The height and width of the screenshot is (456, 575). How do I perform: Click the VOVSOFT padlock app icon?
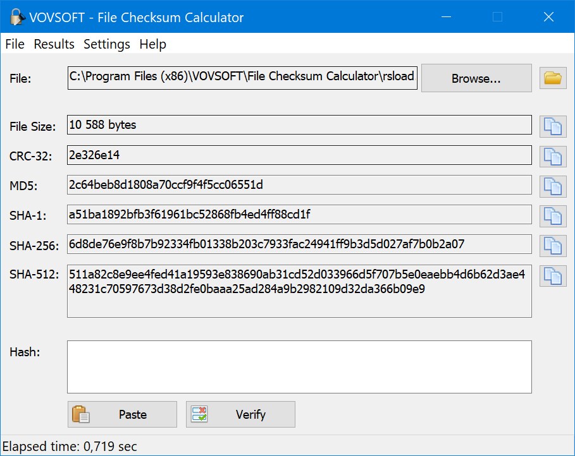click(x=16, y=17)
